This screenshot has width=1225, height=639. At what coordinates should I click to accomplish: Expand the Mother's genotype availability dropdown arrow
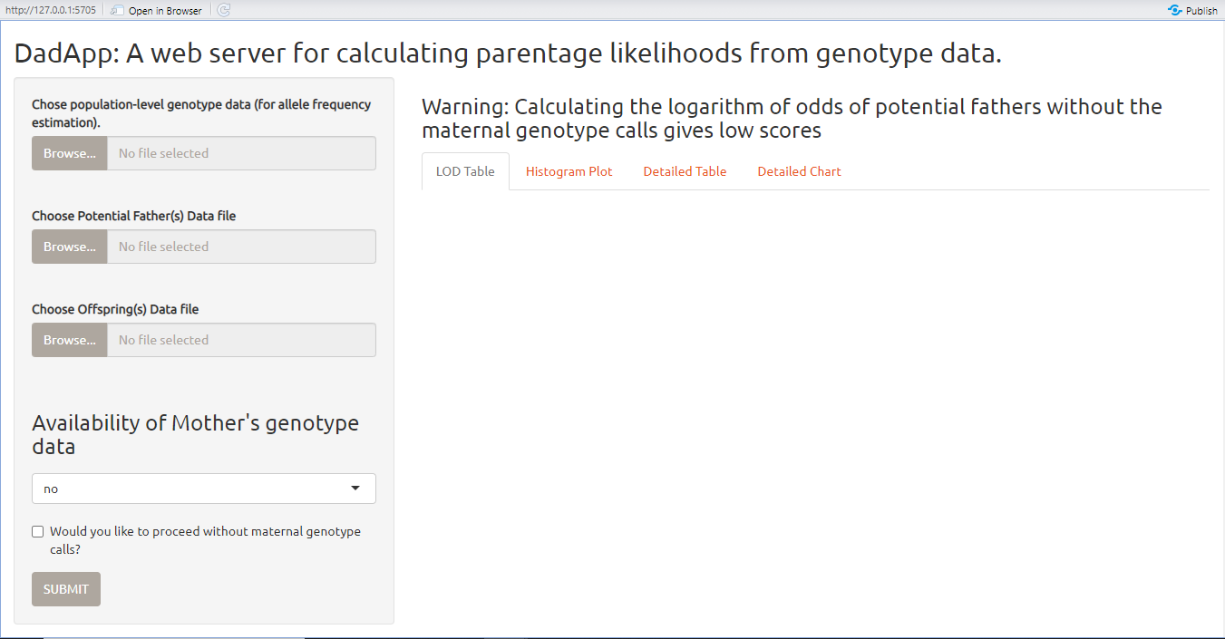pyautogui.click(x=355, y=489)
